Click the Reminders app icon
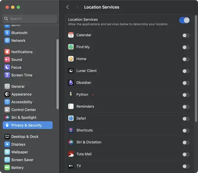Screen dimensions: 198x173 (71, 106)
